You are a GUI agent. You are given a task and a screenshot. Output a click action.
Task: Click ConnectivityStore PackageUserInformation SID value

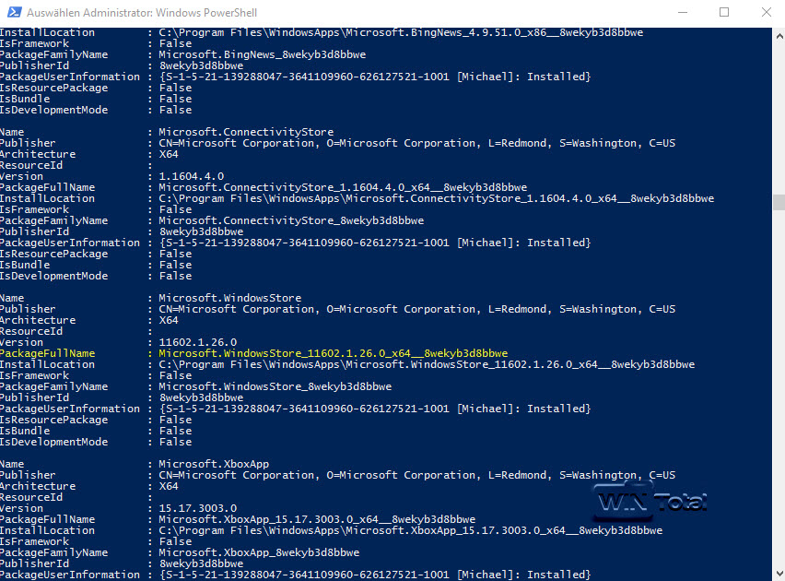pyautogui.click(x=375, y=243)
